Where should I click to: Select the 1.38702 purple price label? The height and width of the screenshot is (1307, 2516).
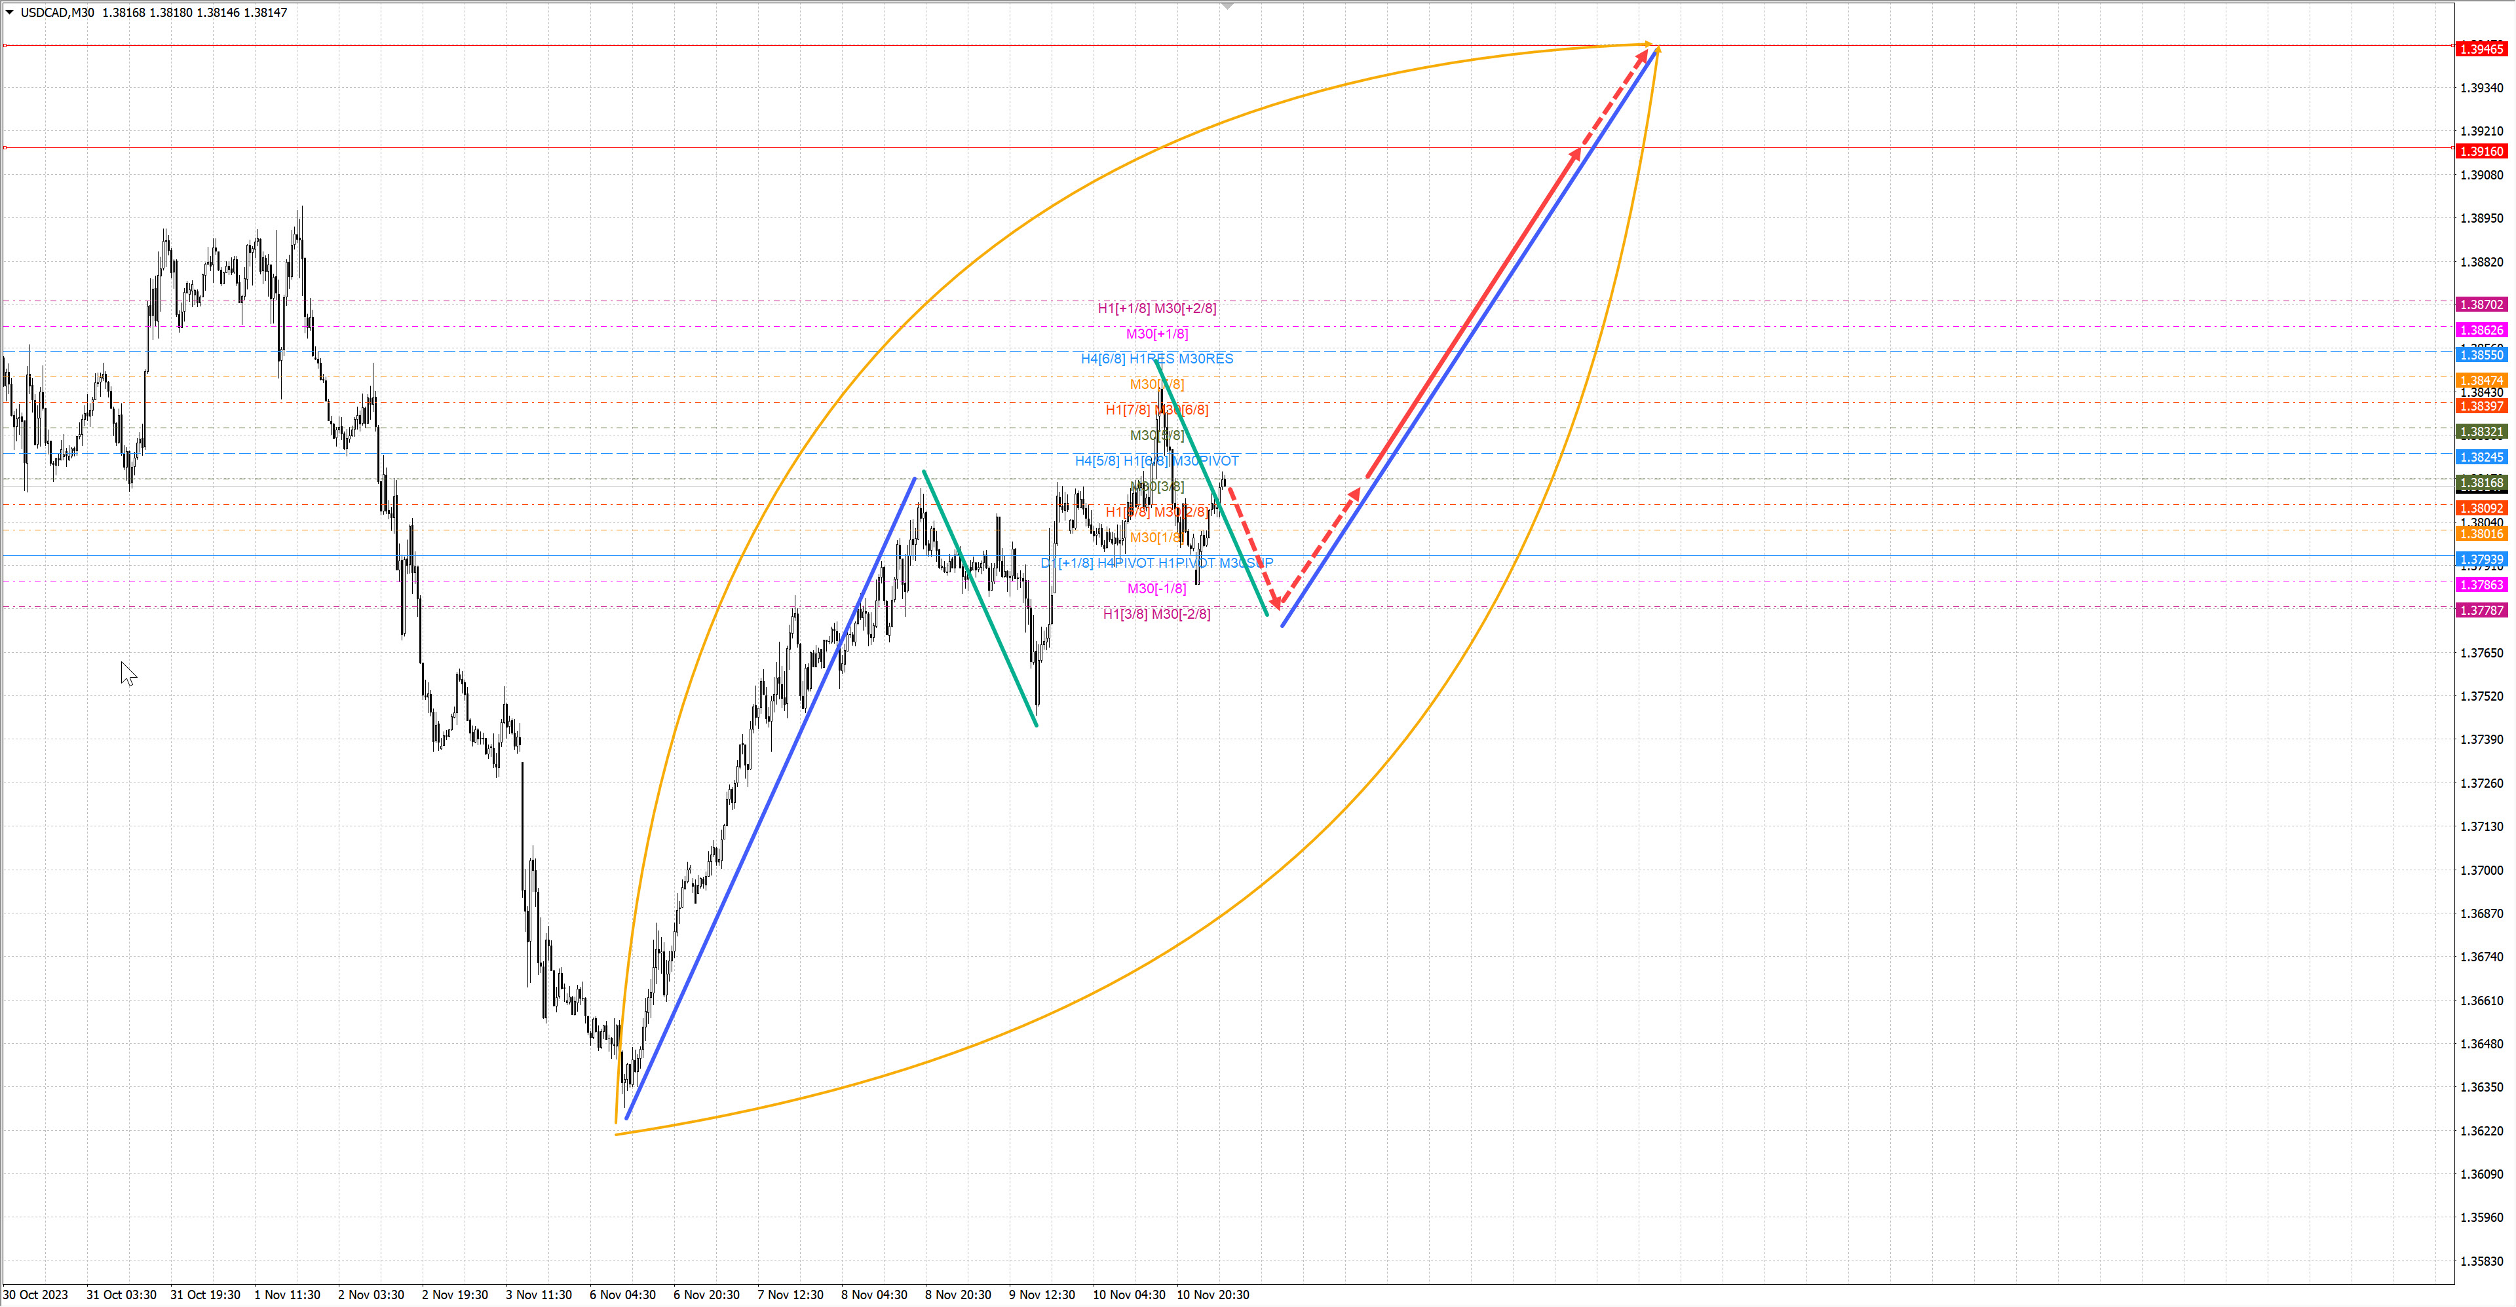(x=2481, y=304)
